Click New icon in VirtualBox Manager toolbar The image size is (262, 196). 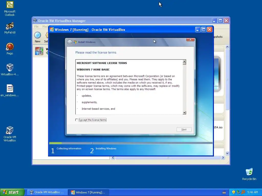tap(37, 37)
